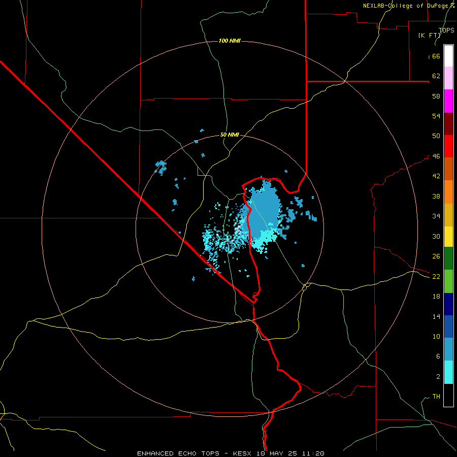This screenshot has width=457, height=457.
Task: Click the legend value 26
Action: (436, 256)
